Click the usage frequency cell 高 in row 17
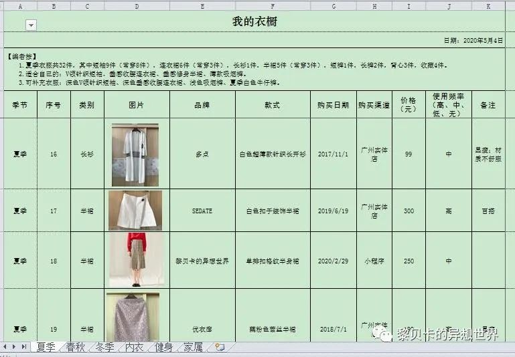 point(449,211)
